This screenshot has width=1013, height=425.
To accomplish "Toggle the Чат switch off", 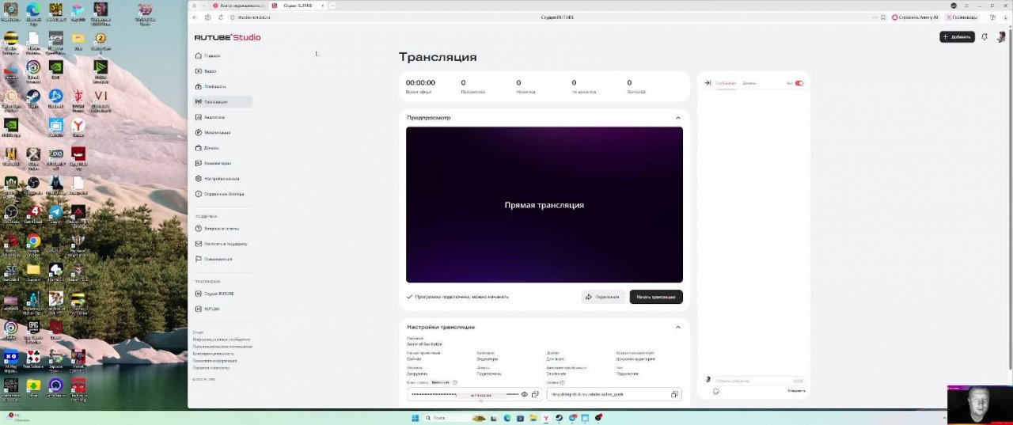I will pos(799,83).
